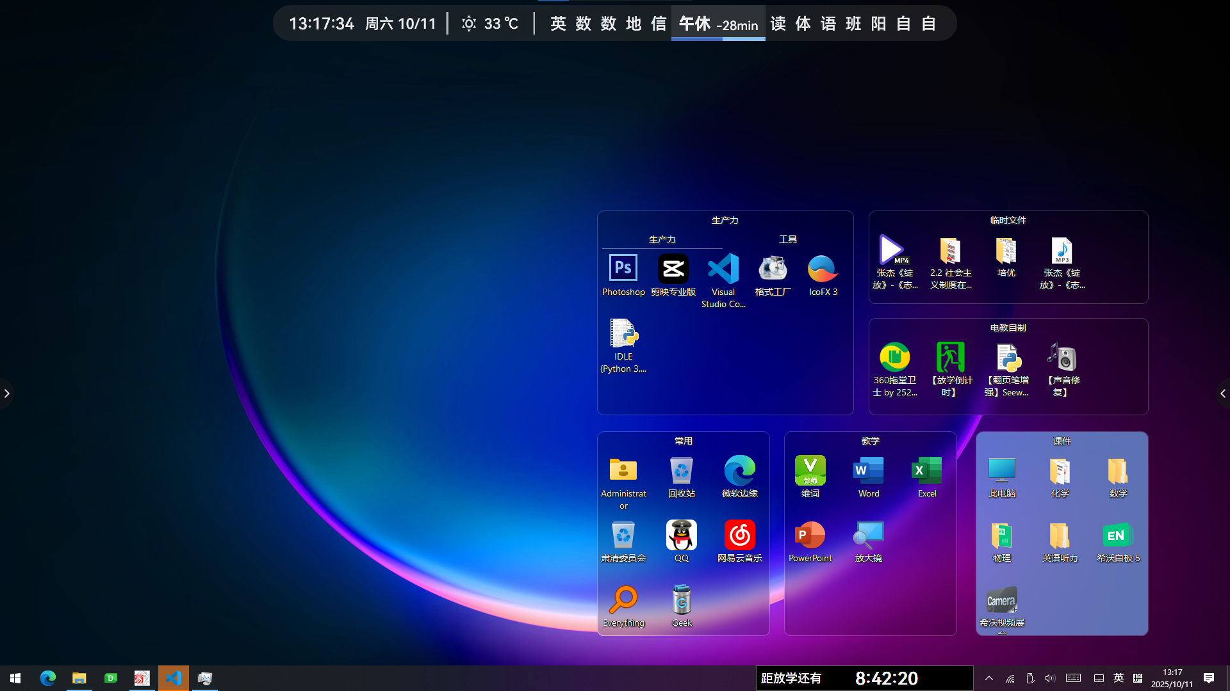The height and width of the screenshot is (691, 1230).
Task: Select the 生产力 sub-tab
Action: pyautogui.click(x=662, y=239)
